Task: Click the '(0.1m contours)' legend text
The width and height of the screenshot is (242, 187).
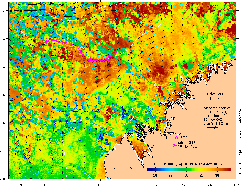Action: [215, 112]
